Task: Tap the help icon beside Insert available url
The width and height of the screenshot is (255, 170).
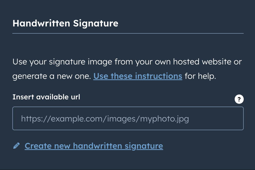Action: [239, 99]
